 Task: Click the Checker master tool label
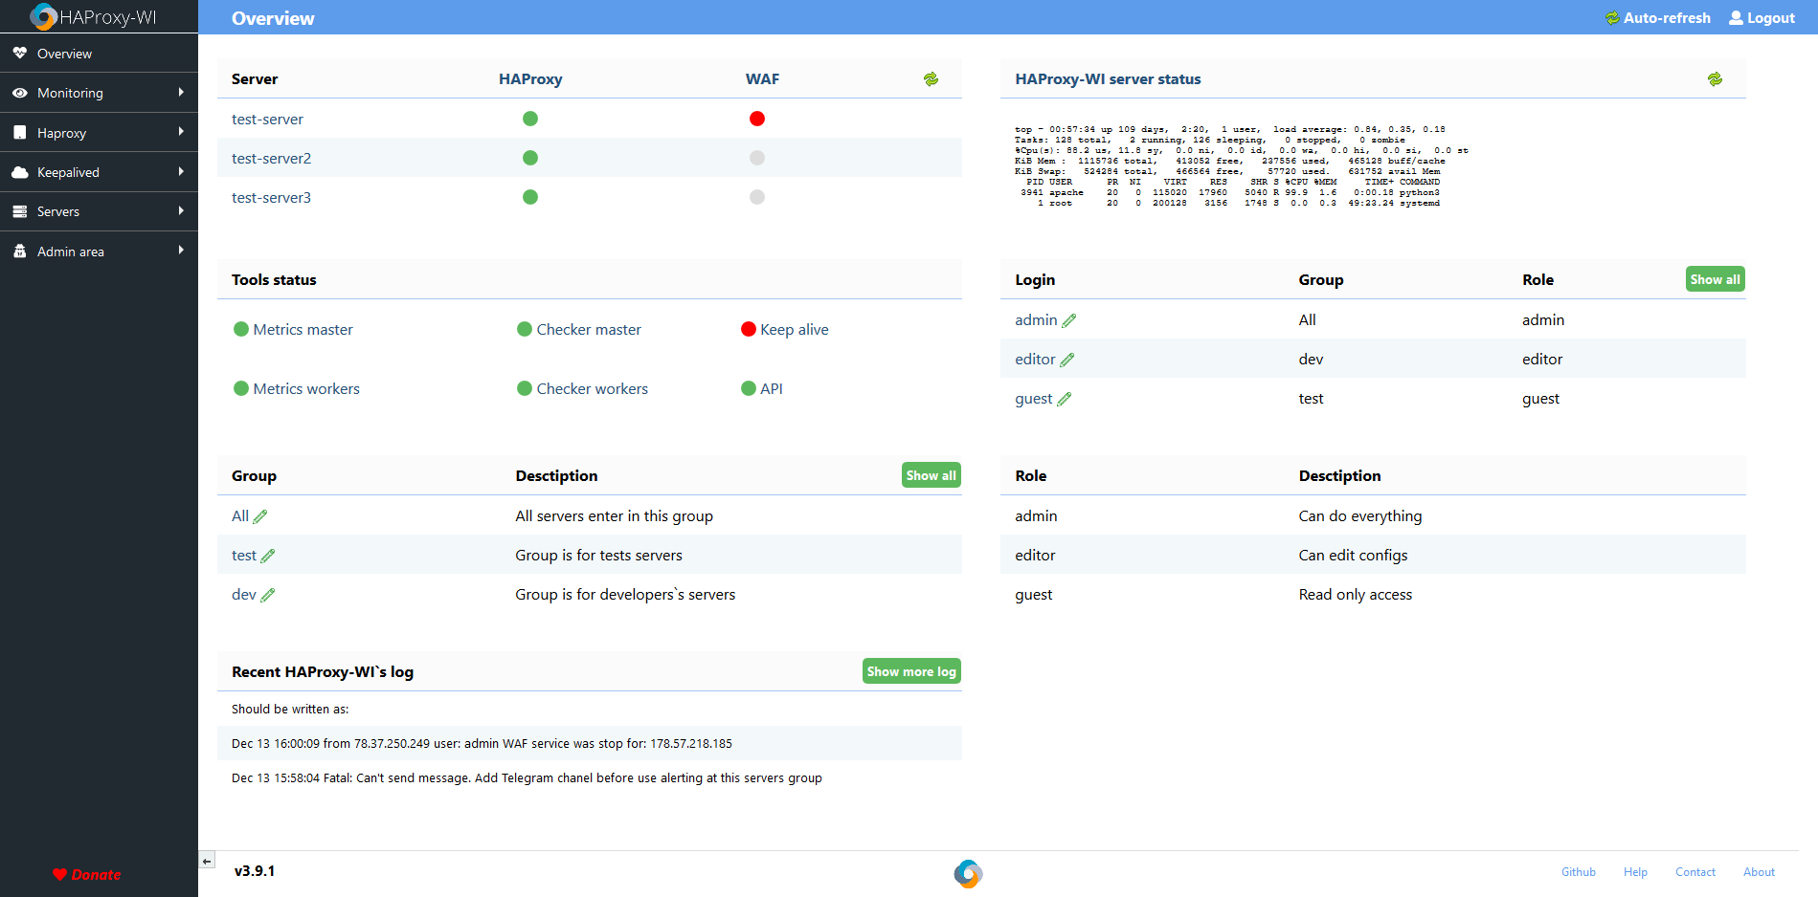pos(589,330)
